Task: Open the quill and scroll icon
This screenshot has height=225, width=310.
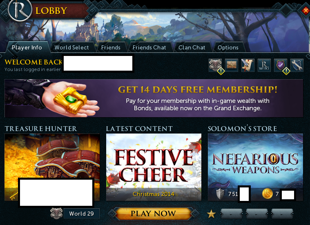Action: [248, 65]
